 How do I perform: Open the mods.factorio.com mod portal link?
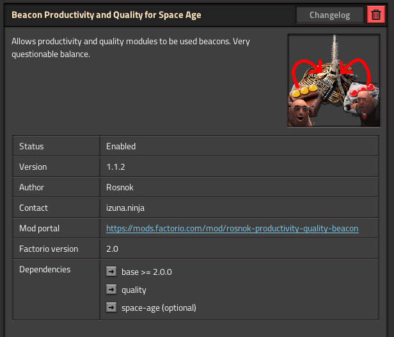[232, 228]
